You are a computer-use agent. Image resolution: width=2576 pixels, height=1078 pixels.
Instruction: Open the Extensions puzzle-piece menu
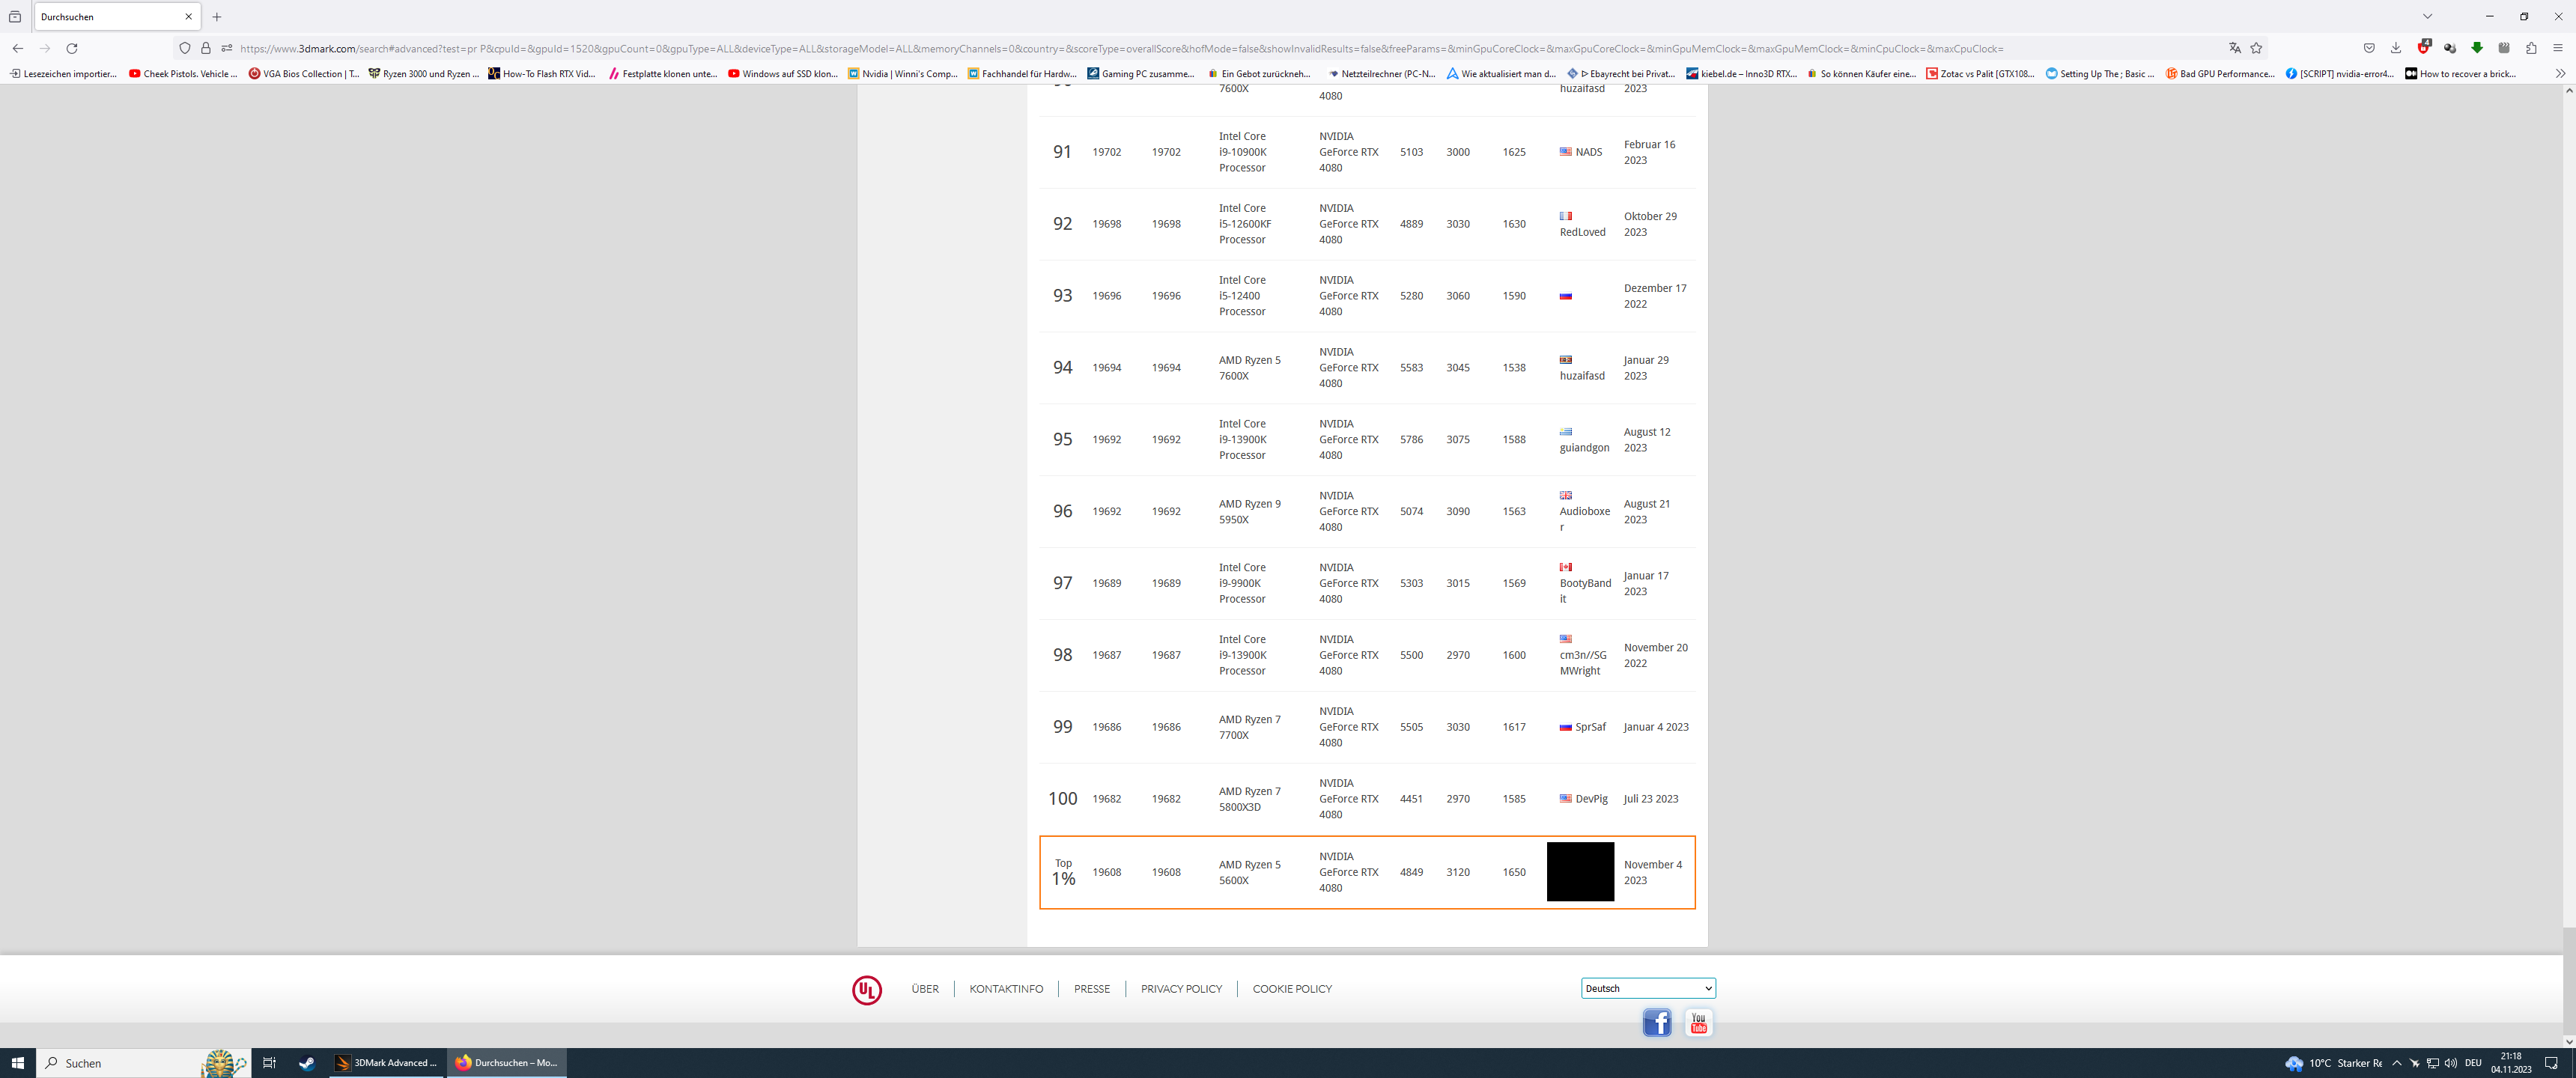click(2531, 48)
